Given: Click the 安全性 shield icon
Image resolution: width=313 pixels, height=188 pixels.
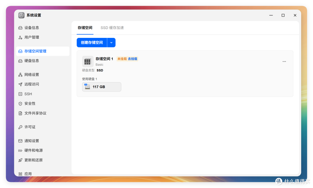Looking at the screenshot, I should [20, 104].
